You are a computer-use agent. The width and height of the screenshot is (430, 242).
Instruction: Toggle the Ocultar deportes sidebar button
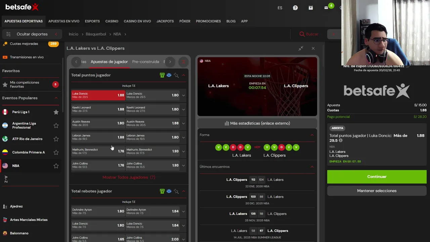click(32, 34)
